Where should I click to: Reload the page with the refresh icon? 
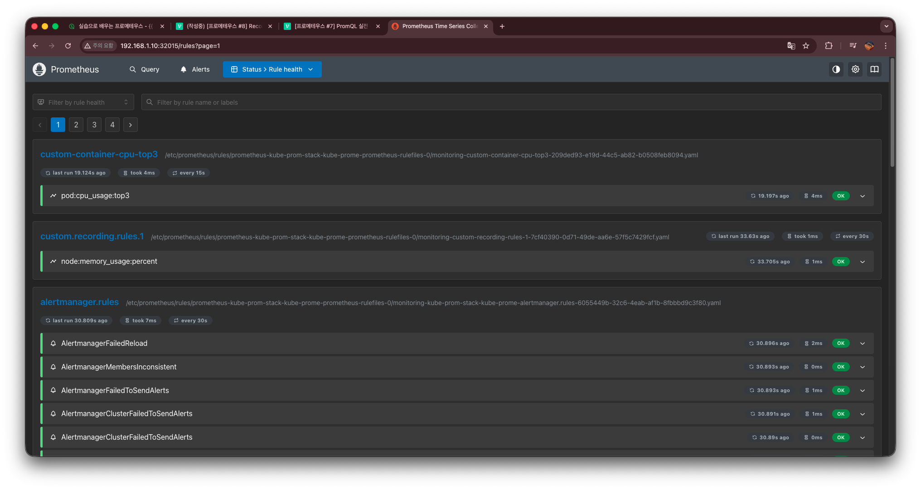tap(68, 46)
